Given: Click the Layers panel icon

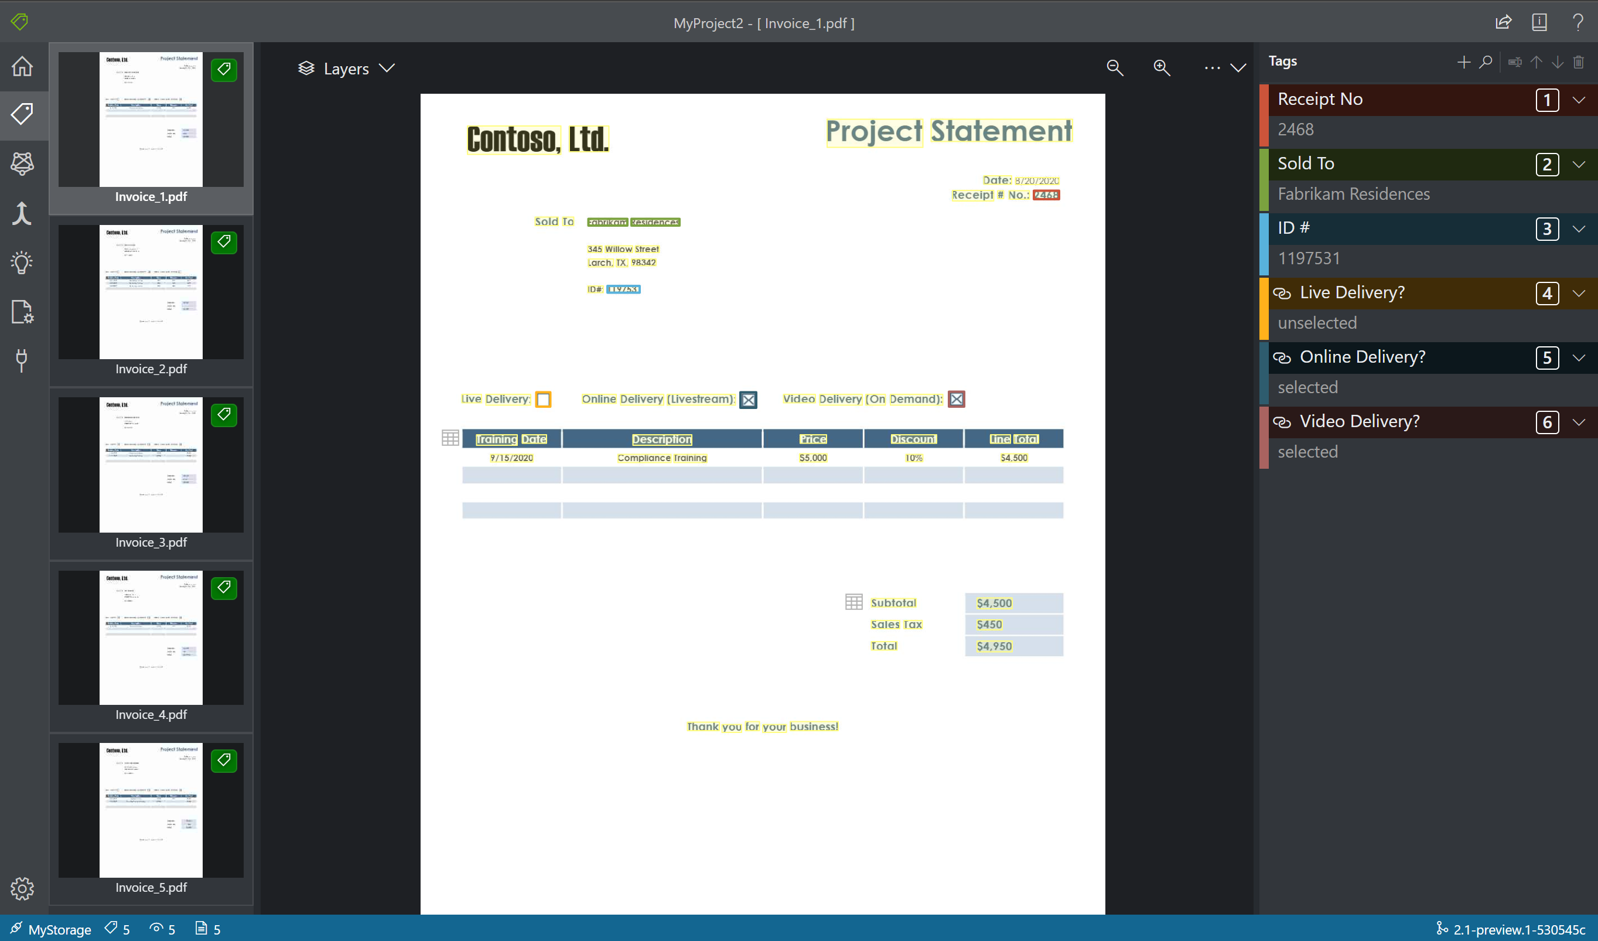Looking at the screenshot, I should tap(306, 67).
